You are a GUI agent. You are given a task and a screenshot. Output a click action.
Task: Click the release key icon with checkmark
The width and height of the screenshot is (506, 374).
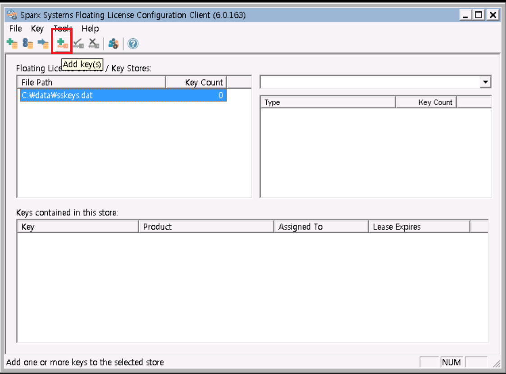point(78,44)
